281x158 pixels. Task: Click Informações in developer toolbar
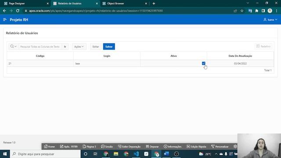pyautogui.click(x=173, y=146)
